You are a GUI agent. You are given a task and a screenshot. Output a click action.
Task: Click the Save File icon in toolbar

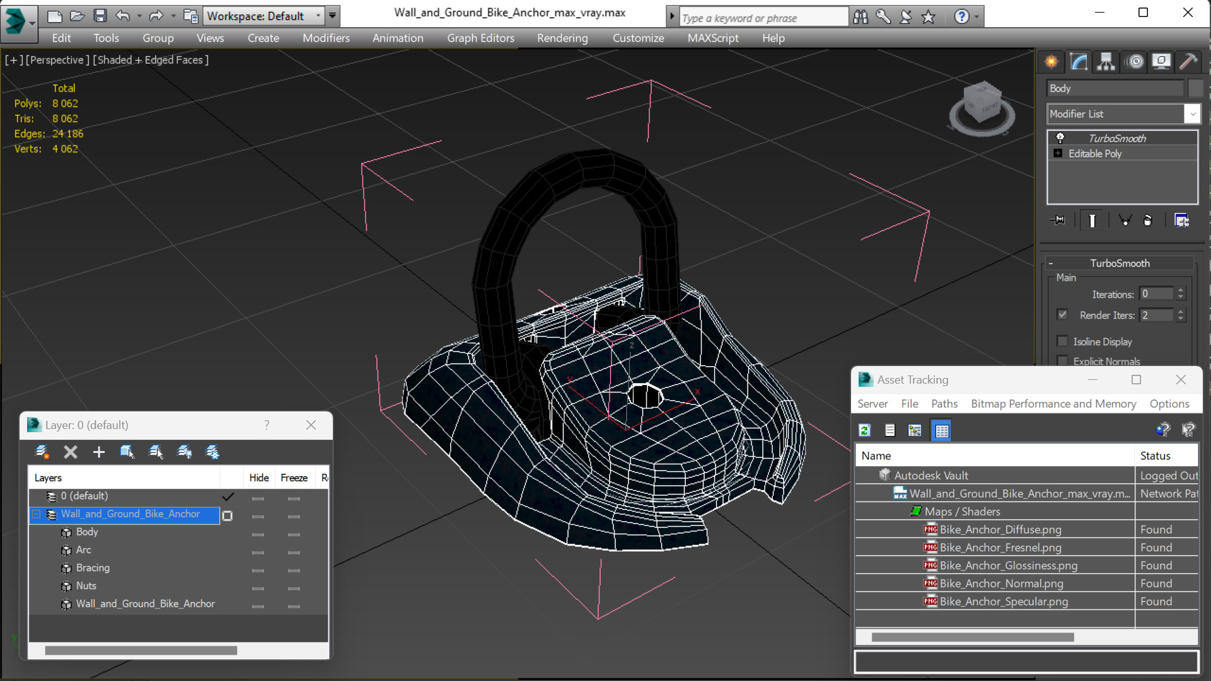tap(100, 16)
